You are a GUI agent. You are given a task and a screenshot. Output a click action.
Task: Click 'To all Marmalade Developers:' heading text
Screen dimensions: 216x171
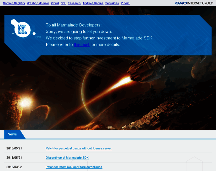[74, 25]
